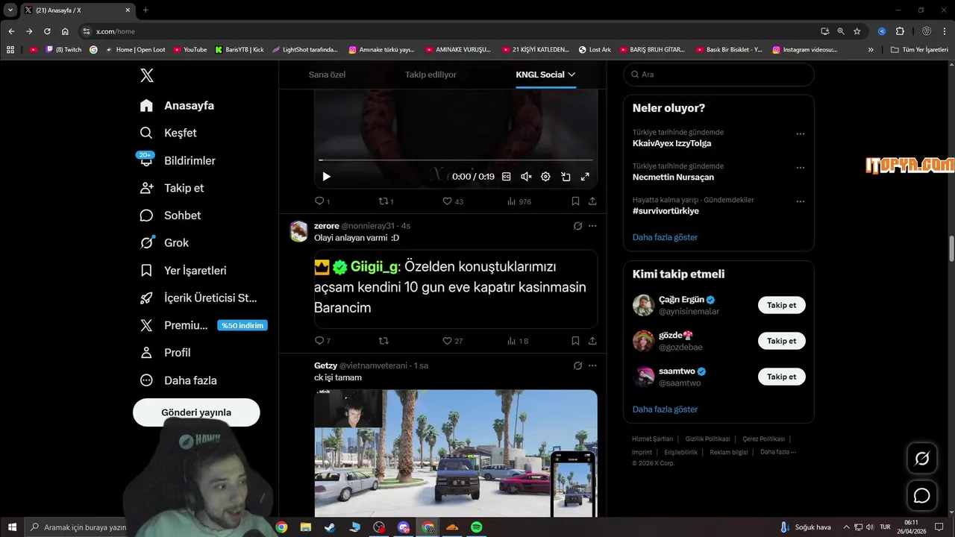Click the X logo in sidebar
The image size is (955, 537).
click(147, 75)
